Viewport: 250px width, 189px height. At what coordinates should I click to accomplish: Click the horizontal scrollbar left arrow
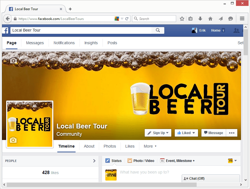tap(4, 185)
